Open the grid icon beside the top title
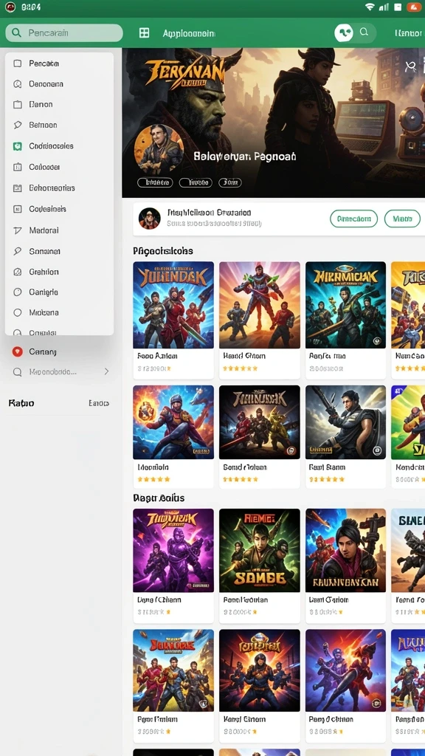 144,32
